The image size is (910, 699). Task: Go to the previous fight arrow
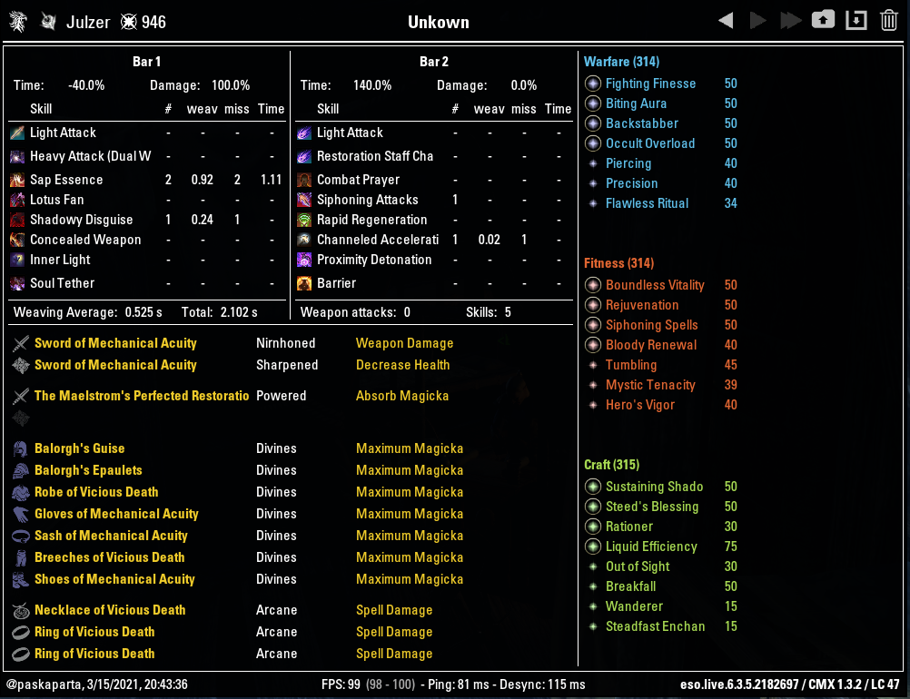pyautogui.click(x=726, y=21)
